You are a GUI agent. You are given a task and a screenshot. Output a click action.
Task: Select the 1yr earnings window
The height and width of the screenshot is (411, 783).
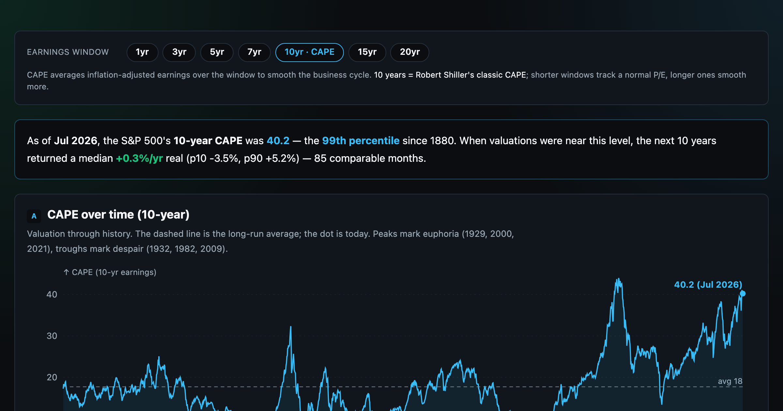tap(142, 52)
